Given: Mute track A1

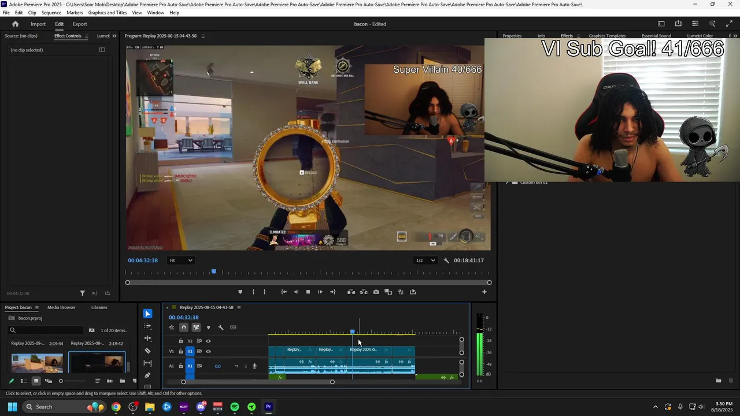Looking at the screenshot, I should click(x=236, y=366).
